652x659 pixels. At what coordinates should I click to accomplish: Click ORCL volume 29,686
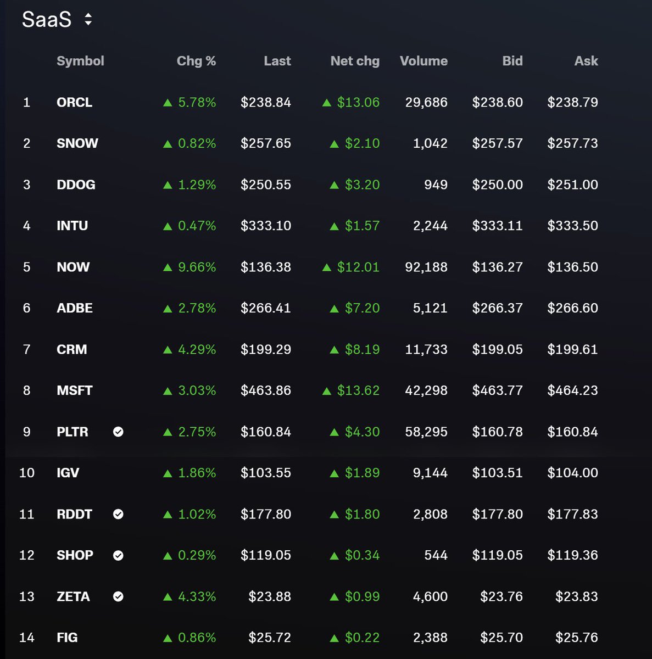426,102
